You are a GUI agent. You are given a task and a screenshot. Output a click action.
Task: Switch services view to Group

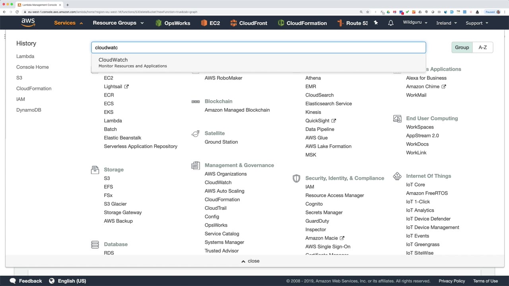pos(462,47)
